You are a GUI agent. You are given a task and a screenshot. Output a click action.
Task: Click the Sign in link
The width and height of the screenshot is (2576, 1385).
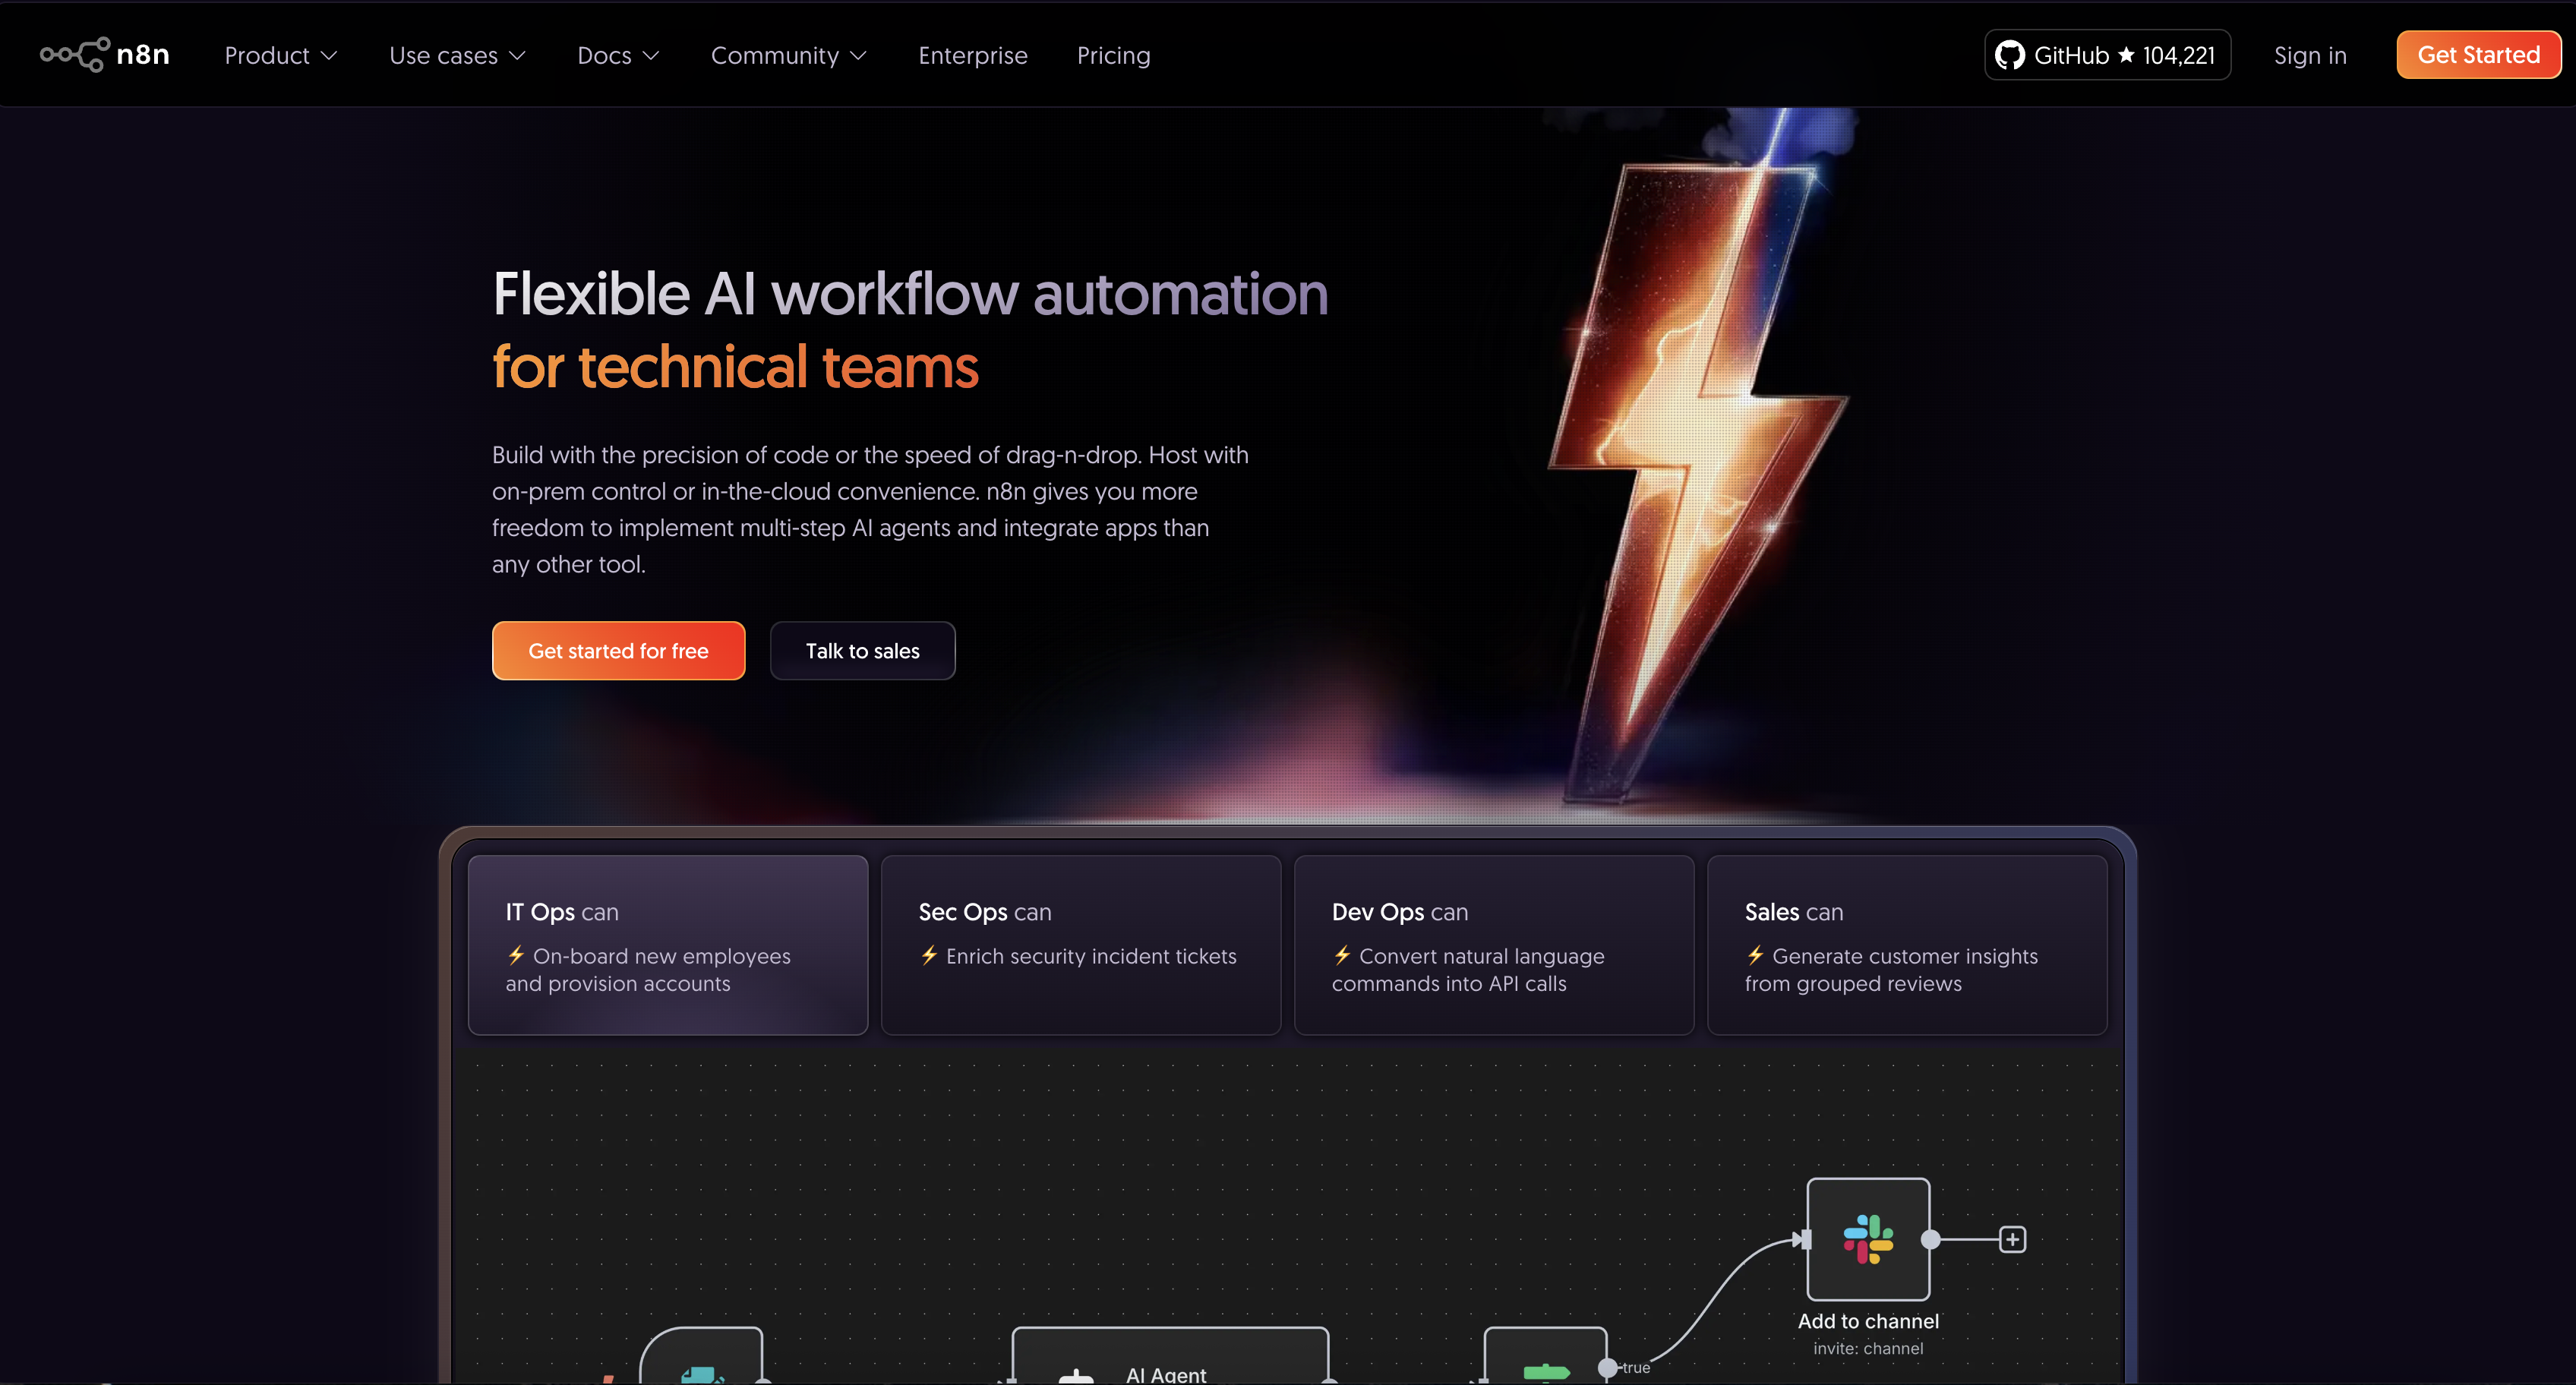click(2309, 55)
